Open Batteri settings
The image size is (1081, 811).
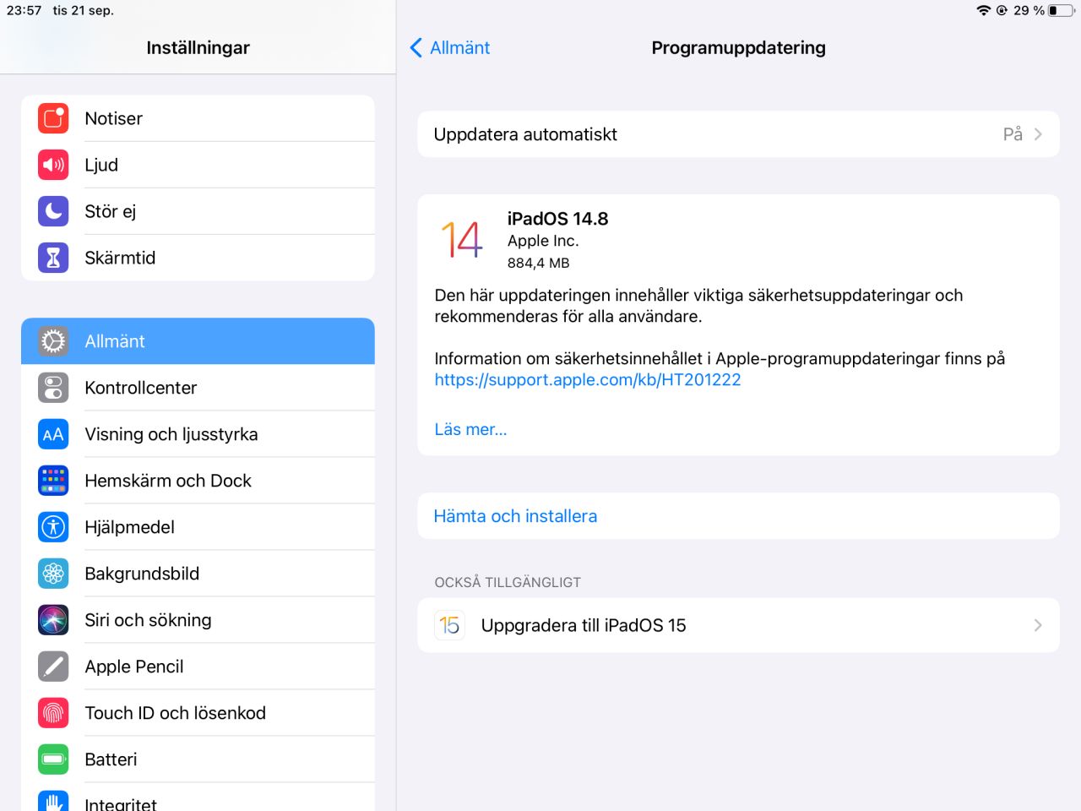click(x=198, y=759)
